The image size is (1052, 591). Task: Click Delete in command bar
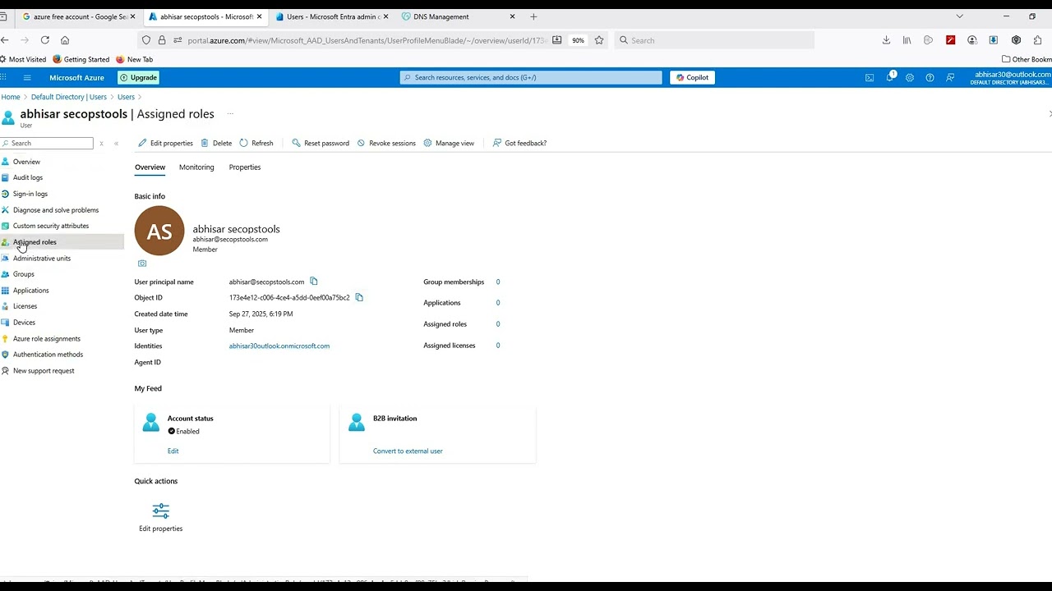[216, 143]
